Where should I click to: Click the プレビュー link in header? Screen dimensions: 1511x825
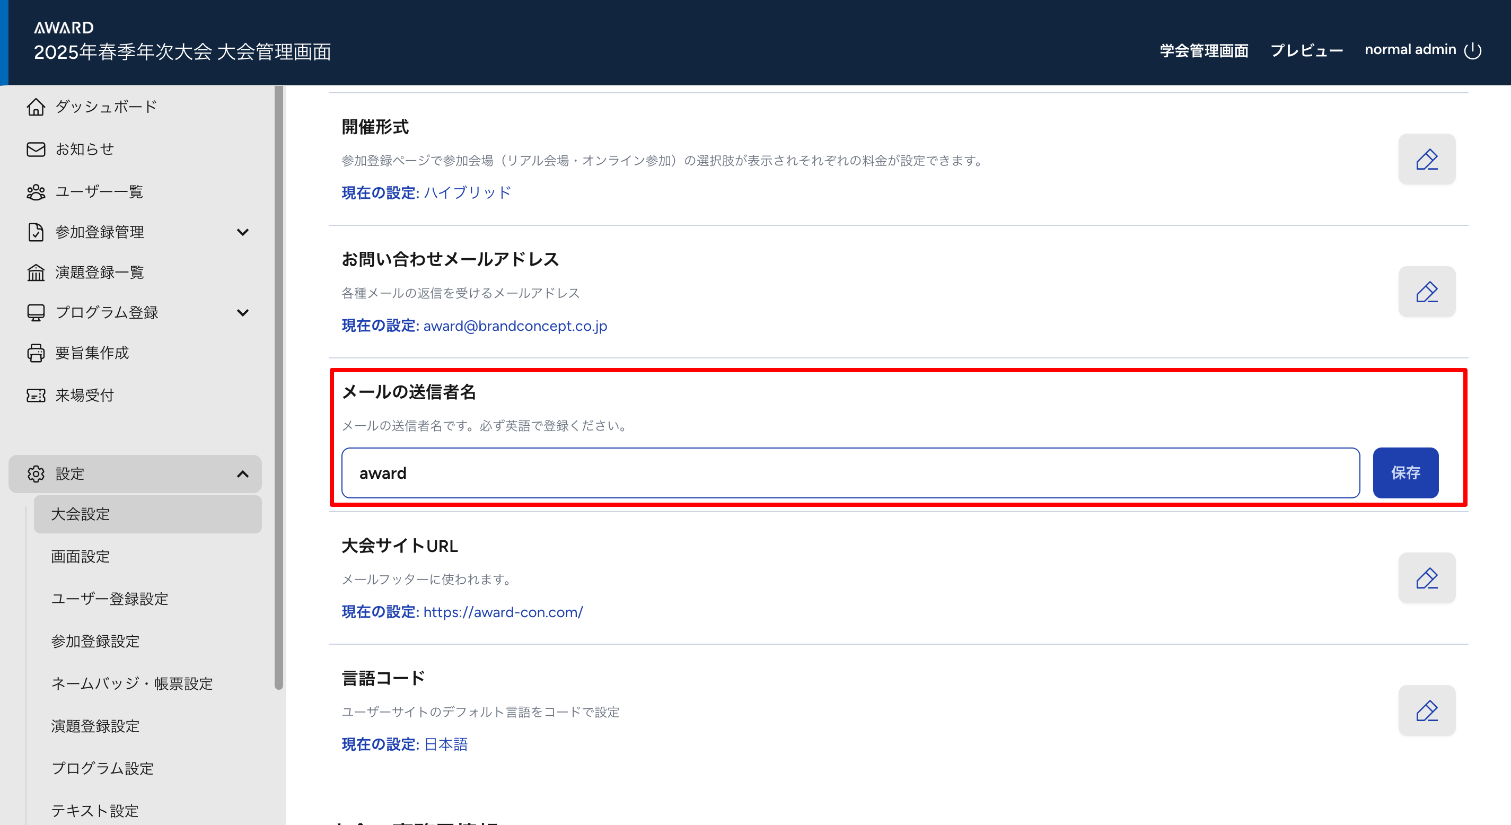1306,50
